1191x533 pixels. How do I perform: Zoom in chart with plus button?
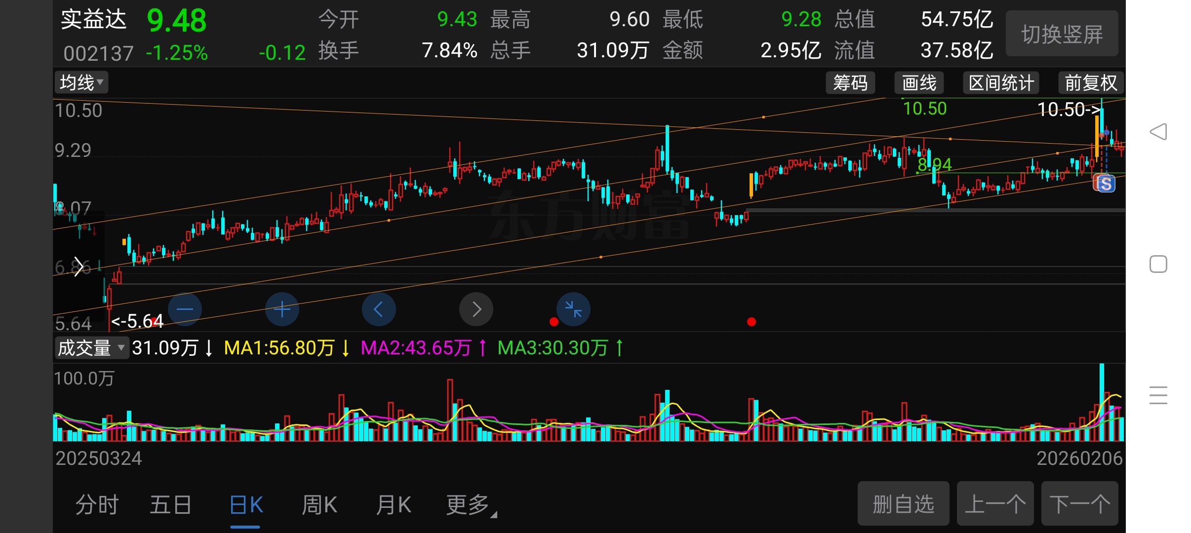[282, 309]
